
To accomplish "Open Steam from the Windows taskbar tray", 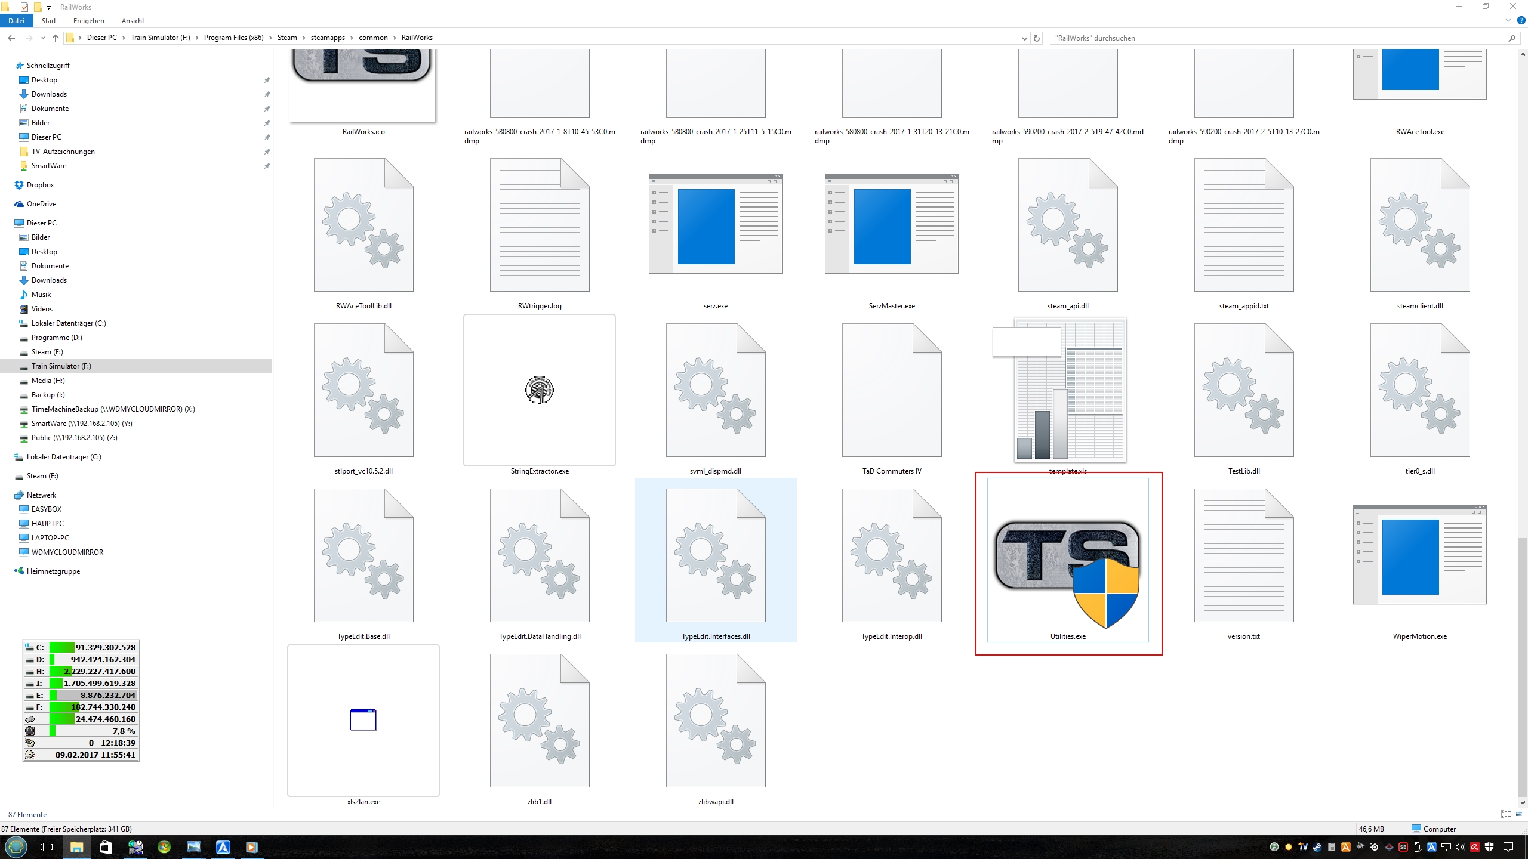I will tap(1317, 847).
